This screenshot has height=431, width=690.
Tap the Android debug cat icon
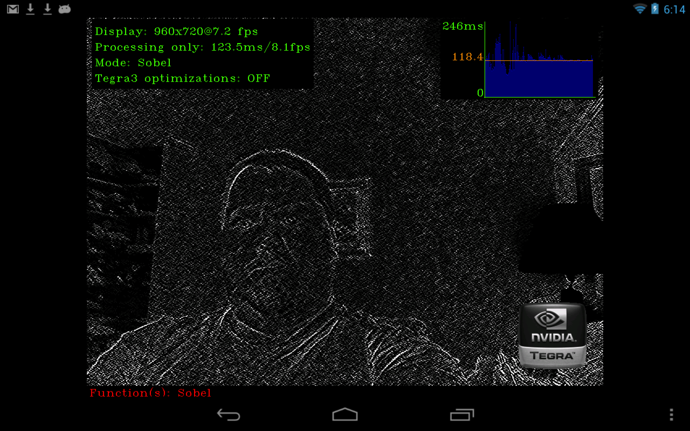64,9
